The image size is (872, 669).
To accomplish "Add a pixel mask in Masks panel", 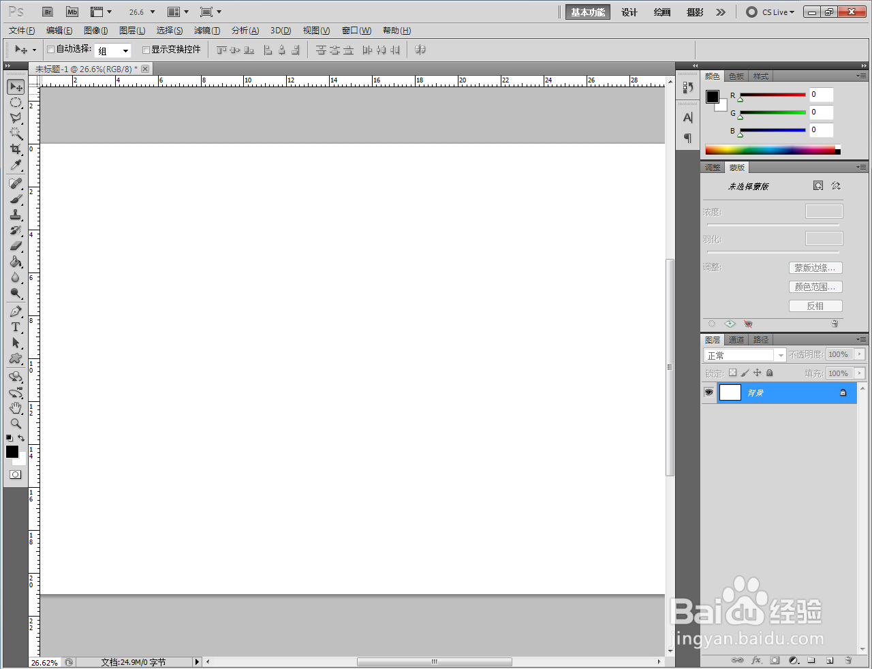I will tap(818, 186).
